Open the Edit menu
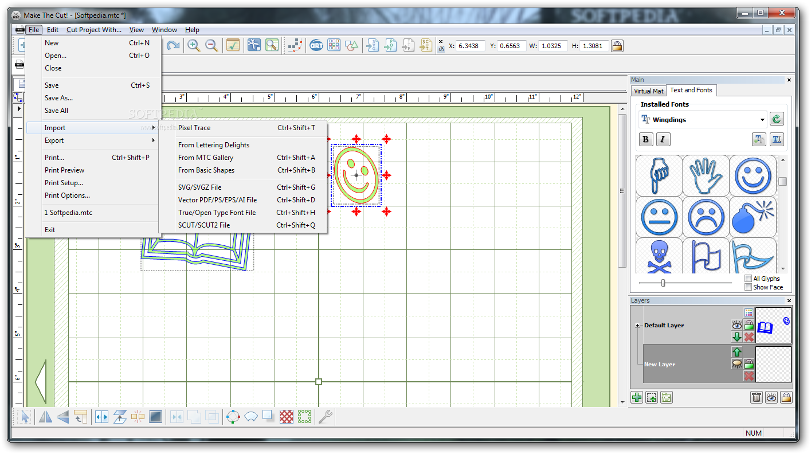Screen dimensions: 811x454 pos(53,30)
